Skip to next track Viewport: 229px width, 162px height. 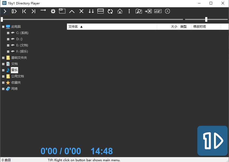(33, 11)
